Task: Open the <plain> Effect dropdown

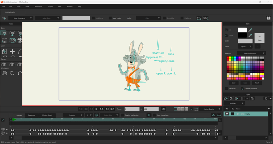Action: pyautogui.click(x=245, y=47)
